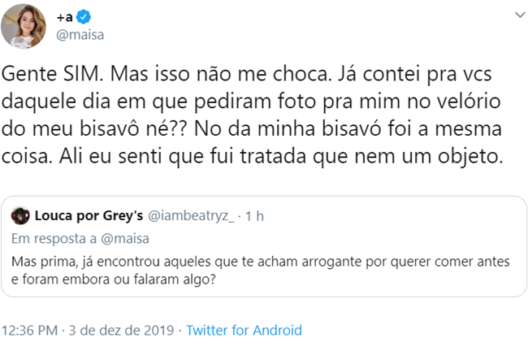Open the "Twitter for Android" source link

(x=244, y=330)
